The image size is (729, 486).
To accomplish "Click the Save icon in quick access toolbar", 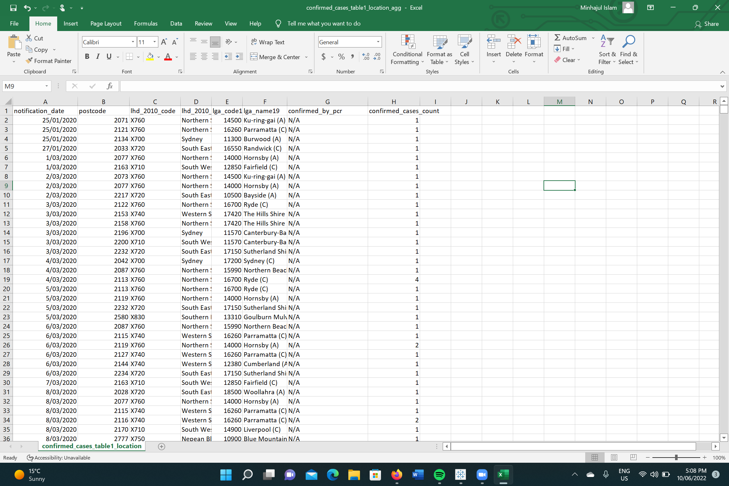I will pyautogui.click(x=13, y=8).
